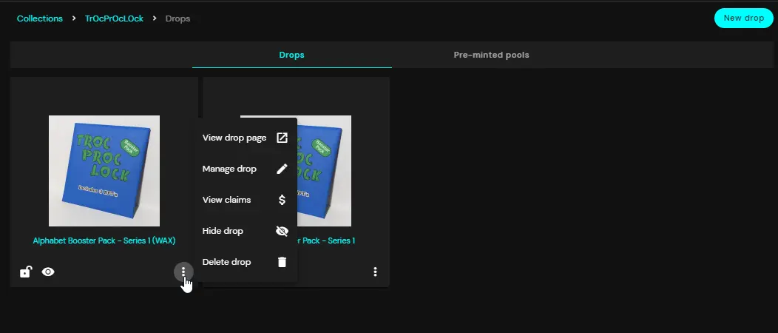Image resolution: width=778 pixels, height=333 pixels.
Task: Go to Collections breadcrumb link
Action: [40, 18]
